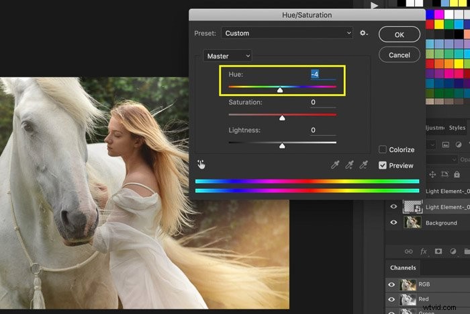The width and height of the screenshot is (470, 314).
Task: Hide the selected Light Element layer eye
Action: (393, 206)
